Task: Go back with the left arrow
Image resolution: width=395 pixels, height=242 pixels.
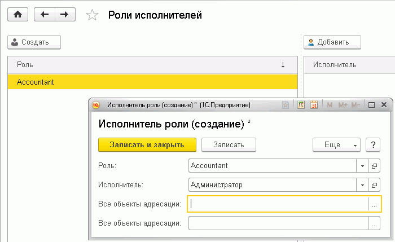Action: click(x=45, y=15)
